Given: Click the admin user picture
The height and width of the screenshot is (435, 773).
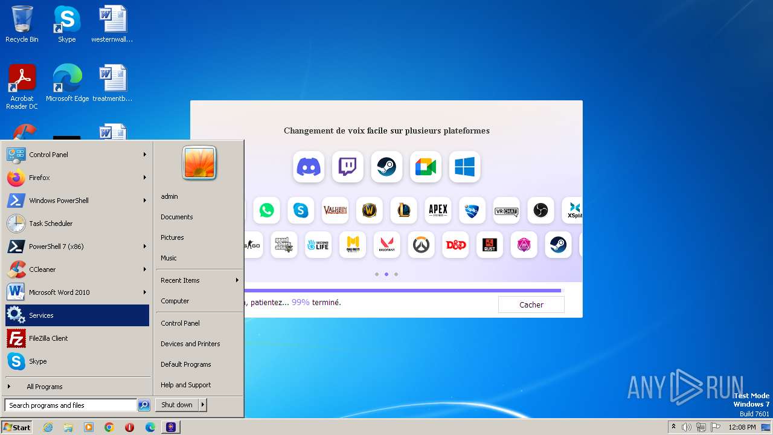Looking at the screenshot, I should tap(199, 163).
